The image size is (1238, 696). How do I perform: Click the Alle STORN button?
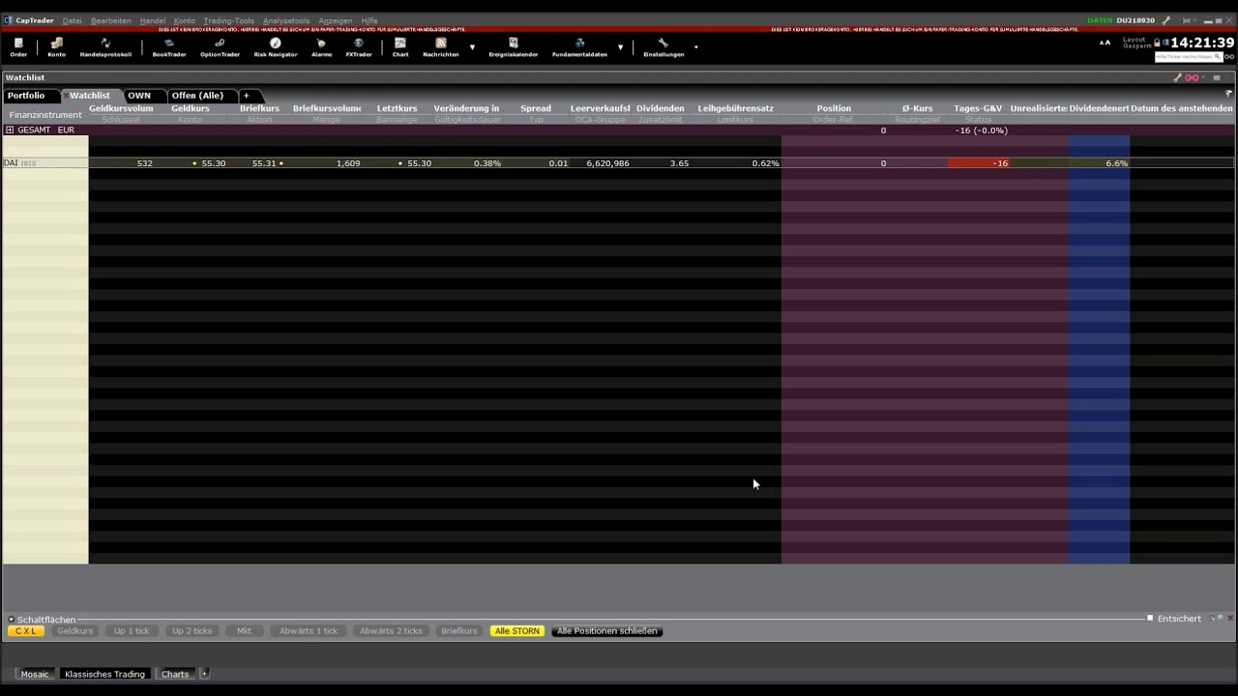point(517,631)
